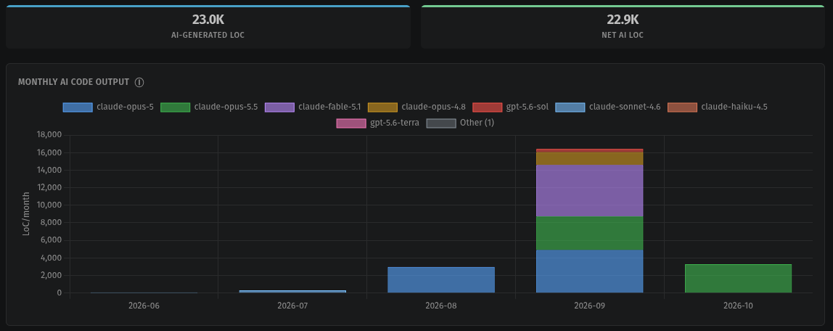Click green segment of 2026-09 bar
Screen dimensions: 833x331
coord(590,233)
